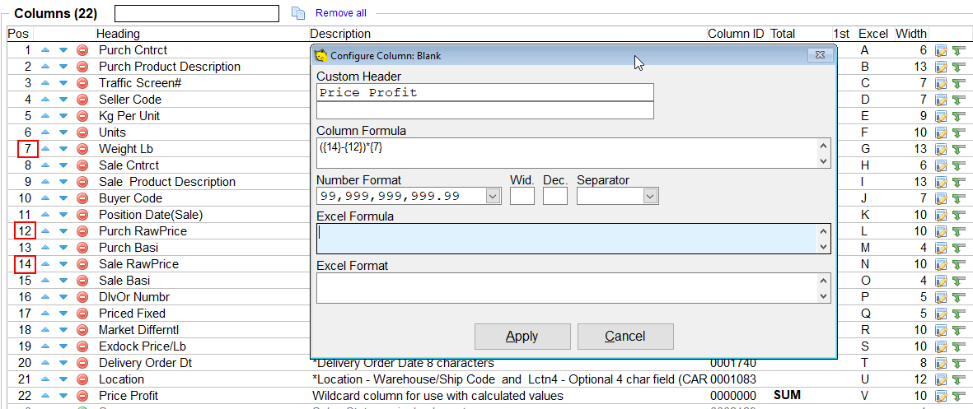Remove the Market Differntl column
Image resolution: width=973 pixels, height=409 pixels.
(x=82, y=330)
